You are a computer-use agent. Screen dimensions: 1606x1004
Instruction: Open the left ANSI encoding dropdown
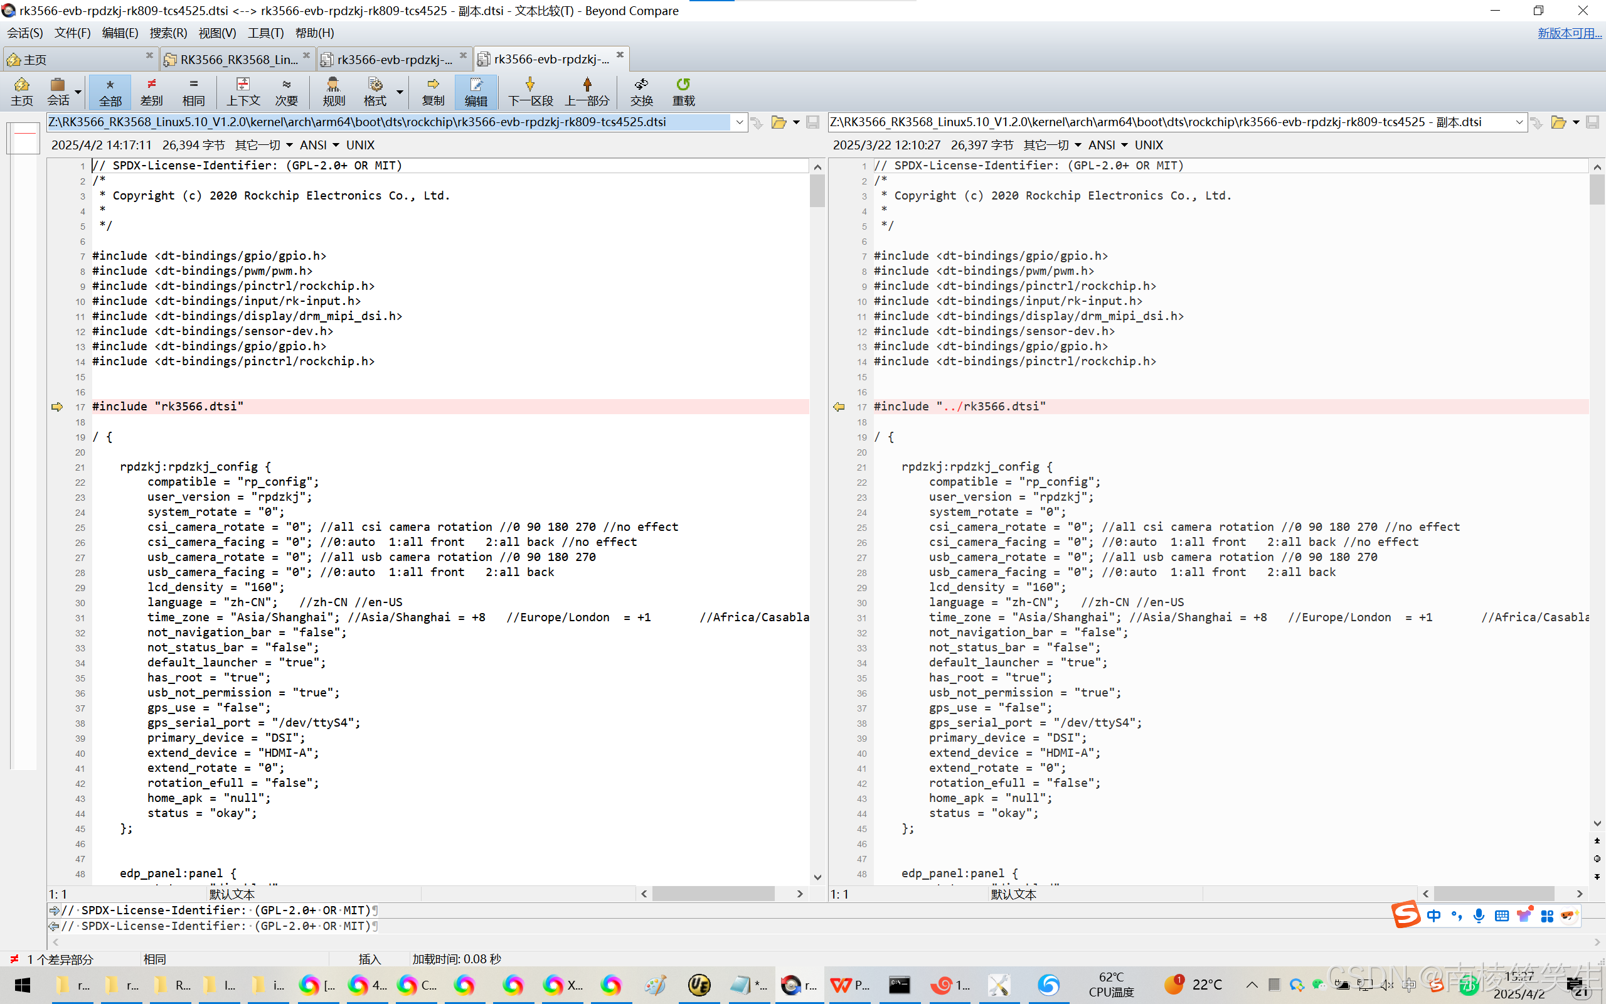pyautogui.click(x=335, y=145)
